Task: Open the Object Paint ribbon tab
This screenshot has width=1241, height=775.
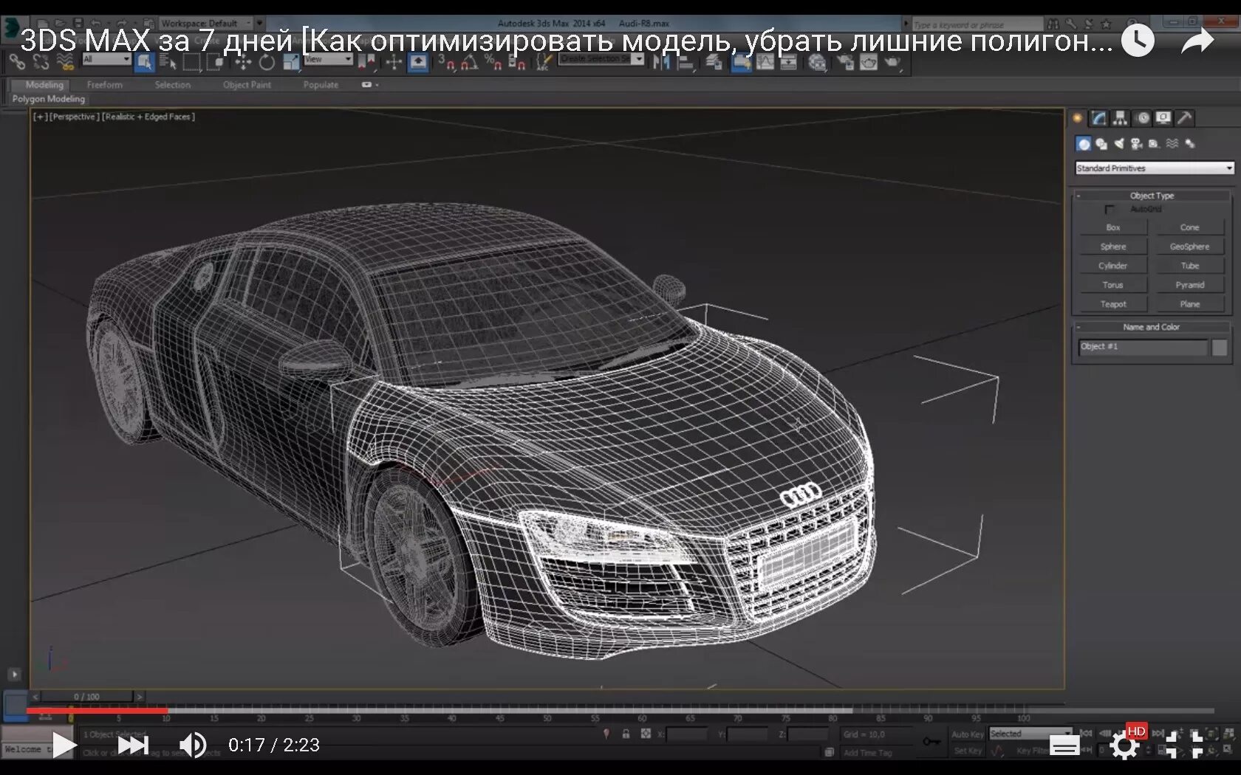Action: 247,85
